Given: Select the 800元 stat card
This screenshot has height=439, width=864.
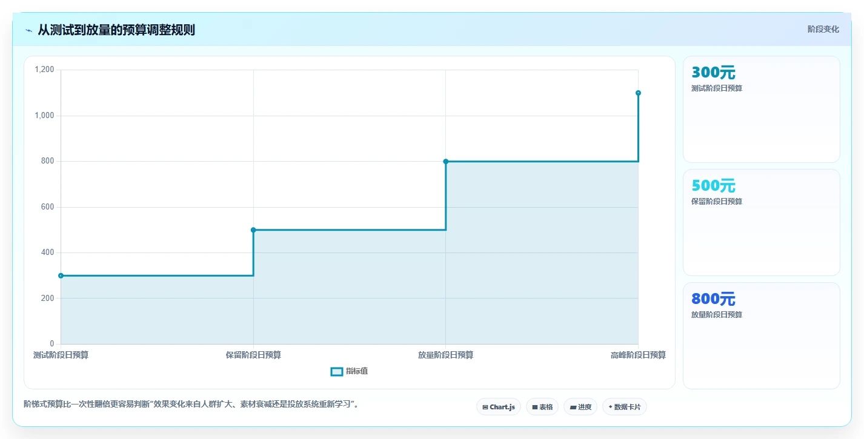Looking at the screenshot, I should [762, 335].
